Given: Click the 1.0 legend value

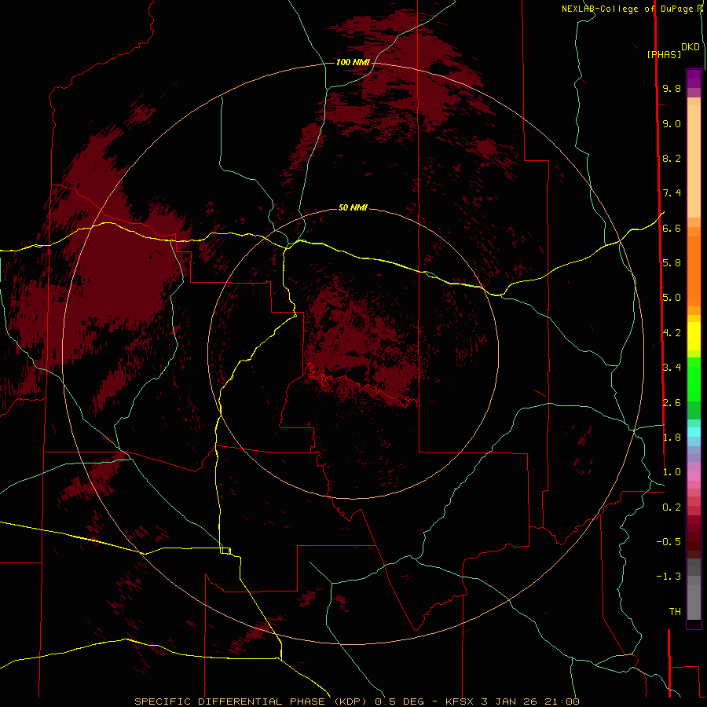Looking at the screenshot, I should click(x=672, y=472).
